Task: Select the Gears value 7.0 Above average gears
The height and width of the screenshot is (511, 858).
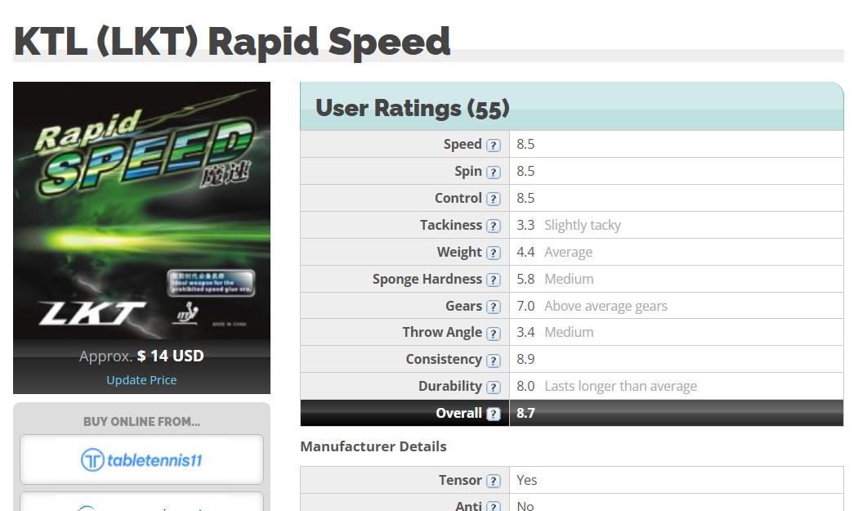Action: (592, 306)
